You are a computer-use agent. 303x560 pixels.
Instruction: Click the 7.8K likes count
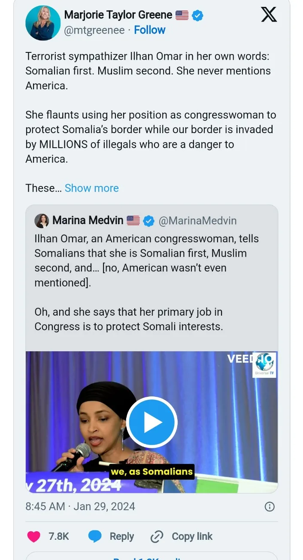click(59, 536)
